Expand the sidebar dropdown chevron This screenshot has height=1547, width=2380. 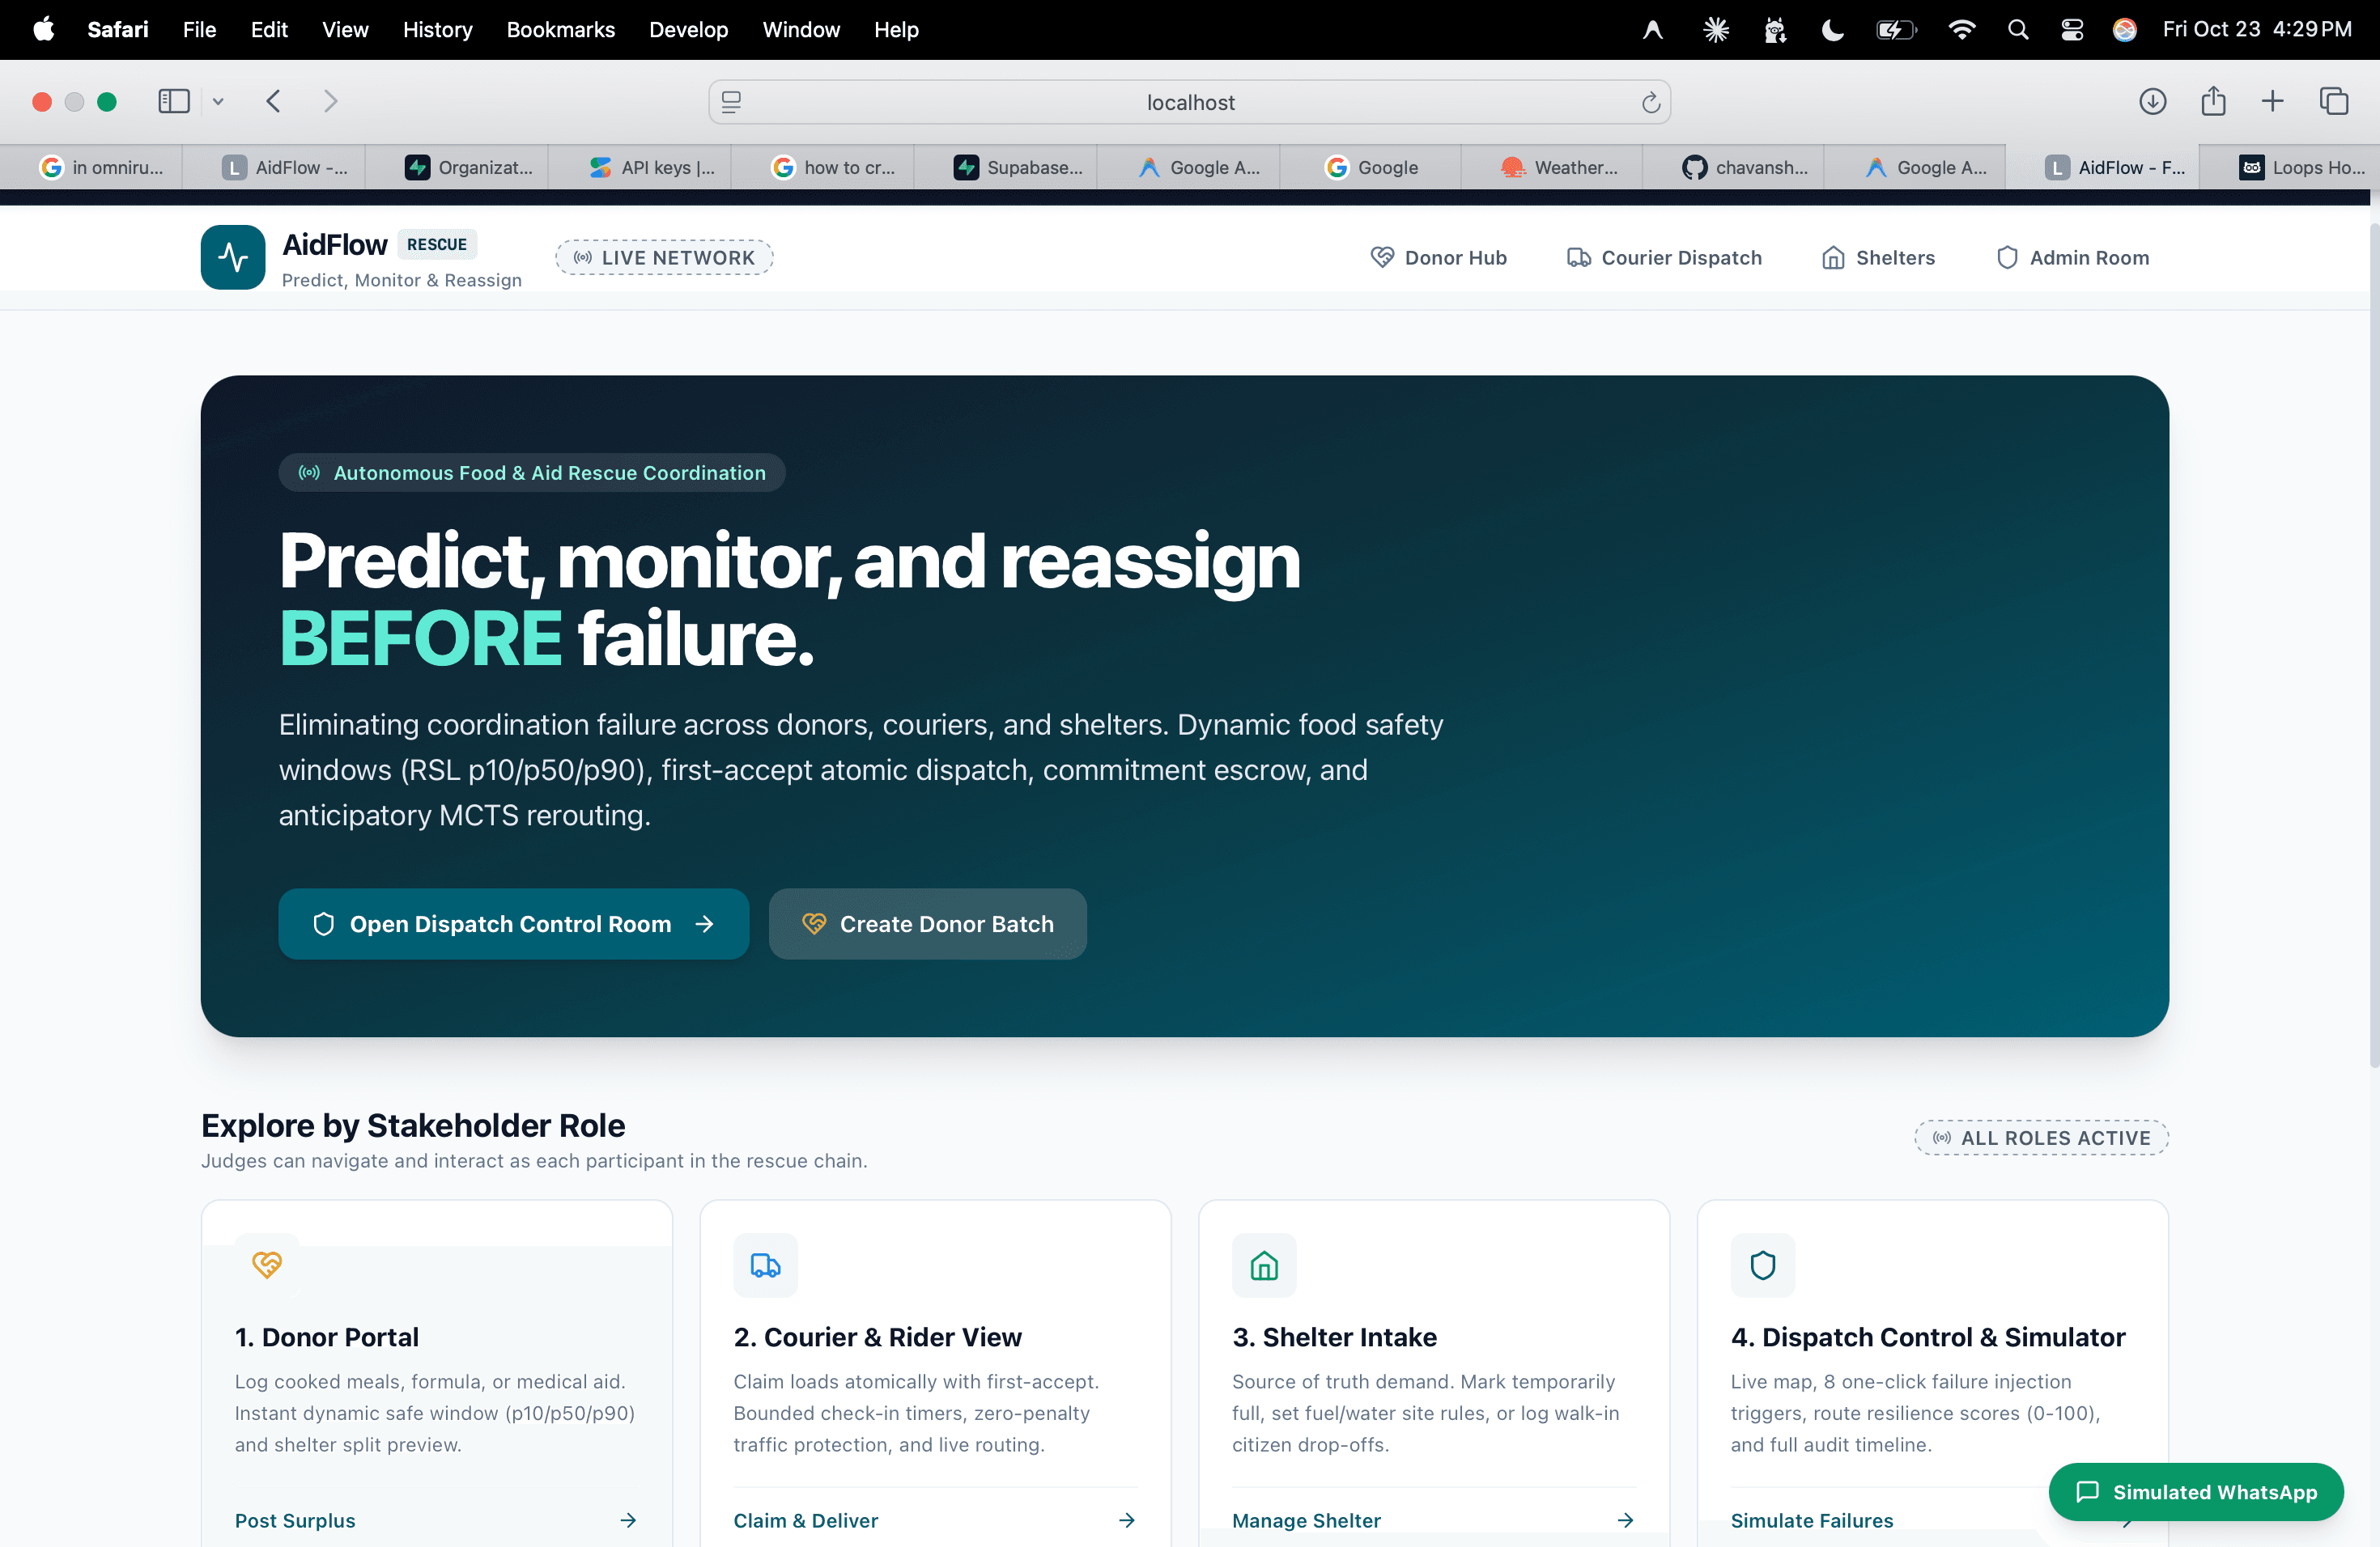pos(217,101)
